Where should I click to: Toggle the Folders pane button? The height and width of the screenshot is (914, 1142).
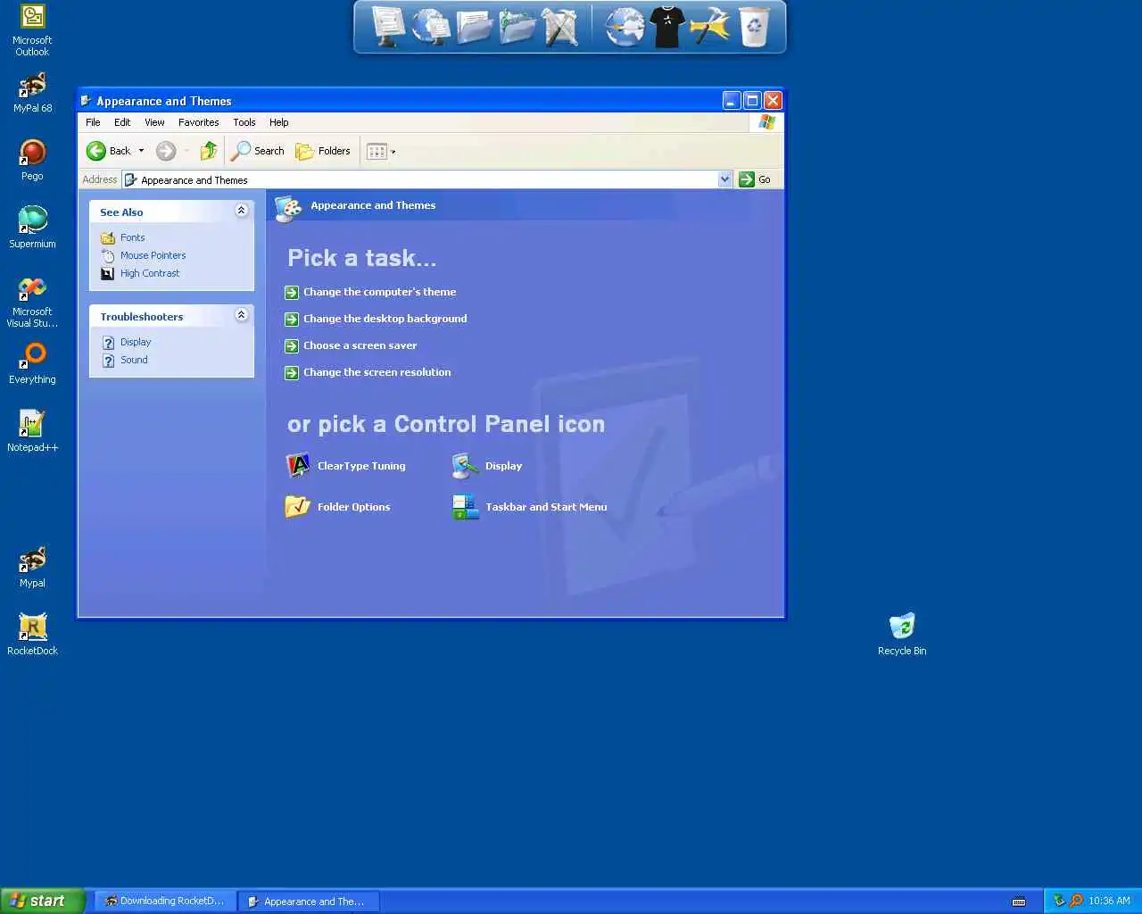(x=322, y=151)
